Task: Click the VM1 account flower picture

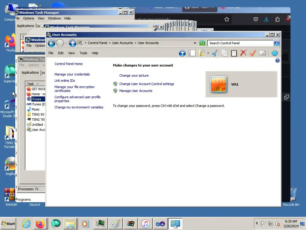Action: [218, 84]
